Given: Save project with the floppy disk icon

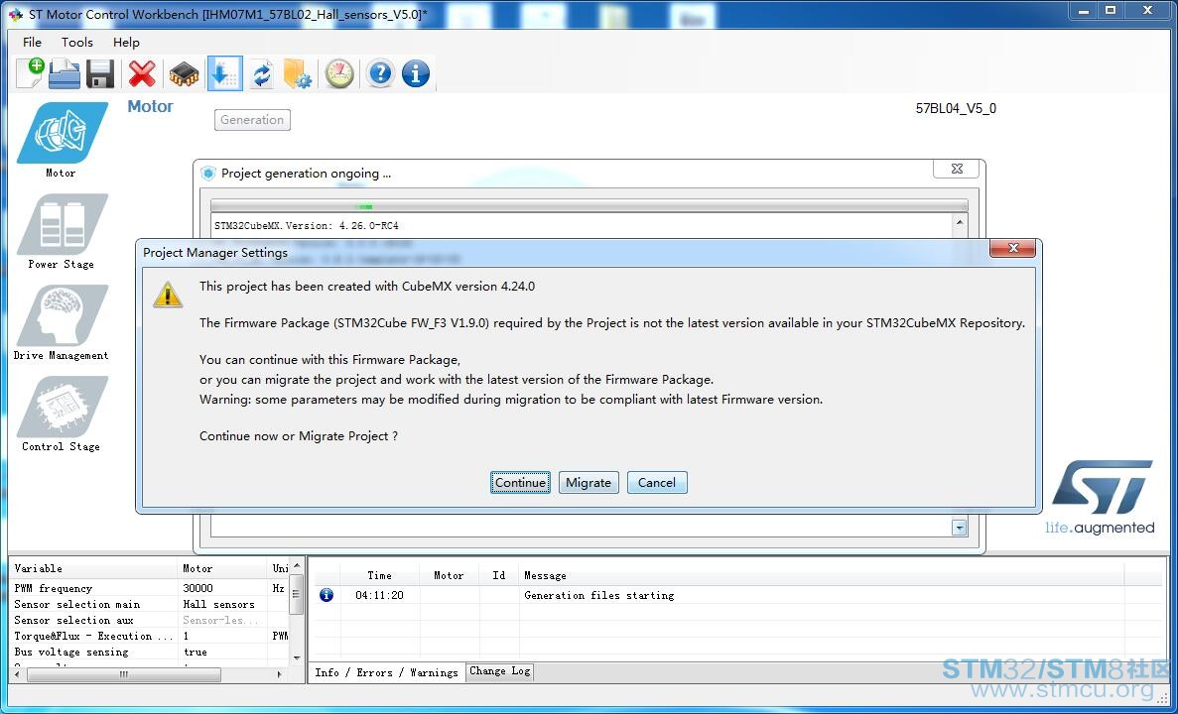Looking at the screenshot, I should click(100, 74).
